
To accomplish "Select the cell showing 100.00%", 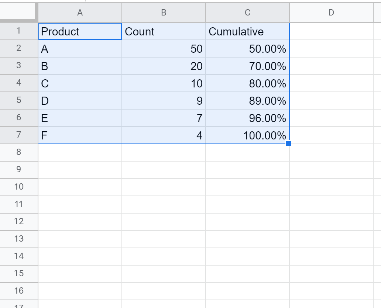I will [247, 135].
